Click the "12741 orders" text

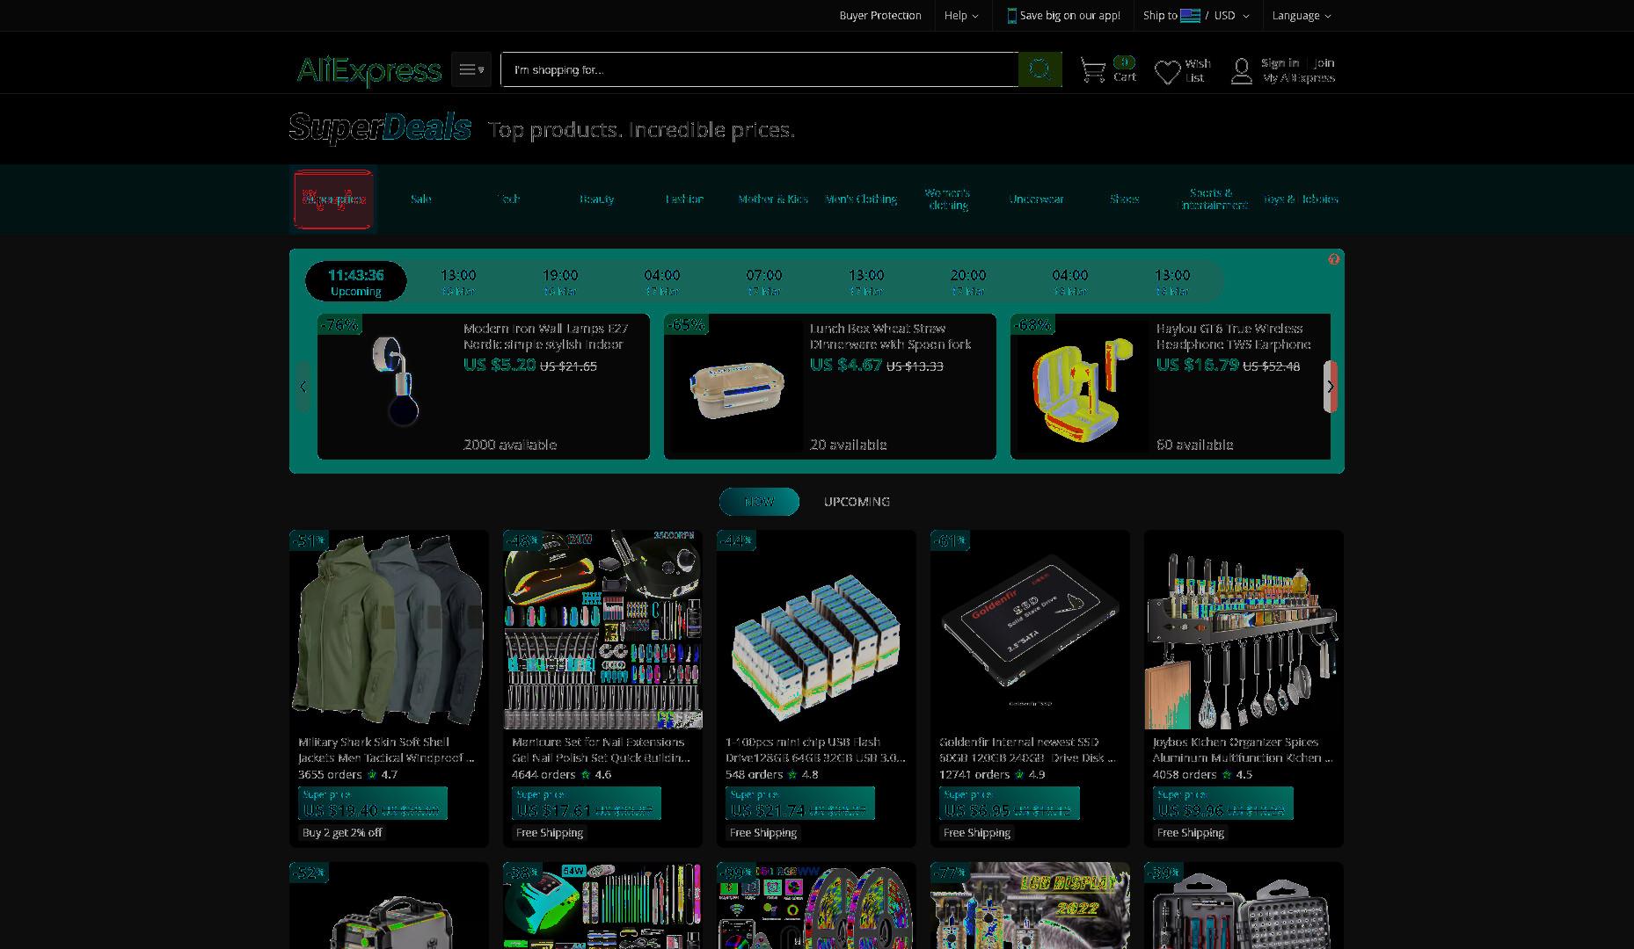[974, 775]
